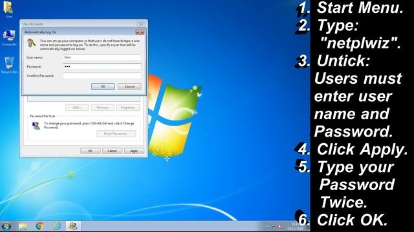Viewport: 414px width, 232px height.
Task: Click the disabled Properties button
Action: pos(128,108)
